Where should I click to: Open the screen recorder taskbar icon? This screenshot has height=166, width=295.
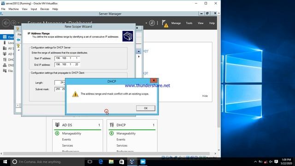point(143,162)
